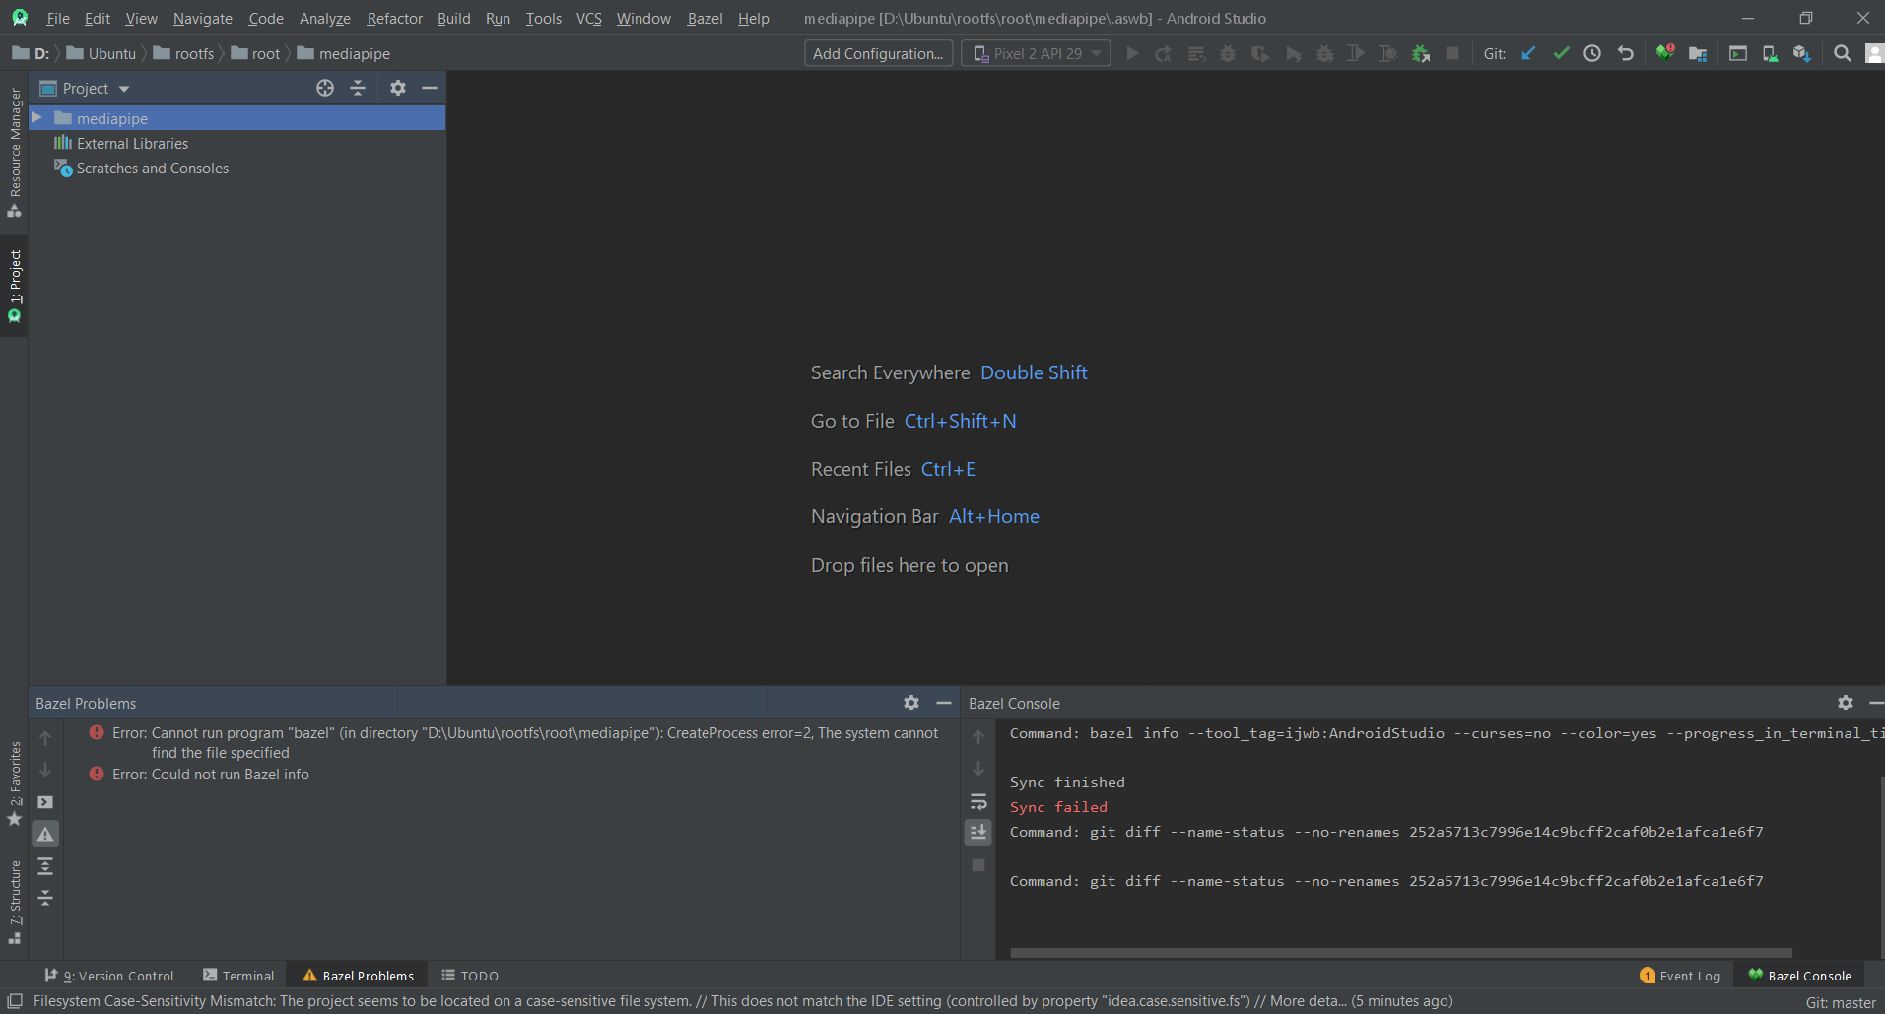Sync project using the green Bazel icon
1885x1014 pixels.
(x=1666, y=52)
